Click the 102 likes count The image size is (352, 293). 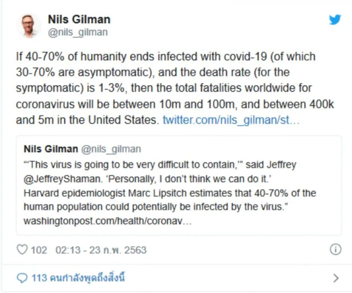pyautogui.click(x=39, y=250)
